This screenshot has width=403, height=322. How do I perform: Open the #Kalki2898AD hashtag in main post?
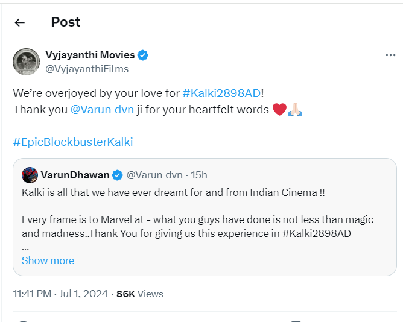pyautogui.click(x=221, y=93)
